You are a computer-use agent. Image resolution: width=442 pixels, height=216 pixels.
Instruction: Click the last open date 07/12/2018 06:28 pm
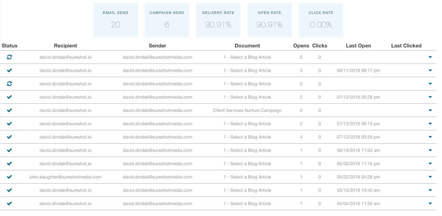pyautogui.click(x=359, y=97)
